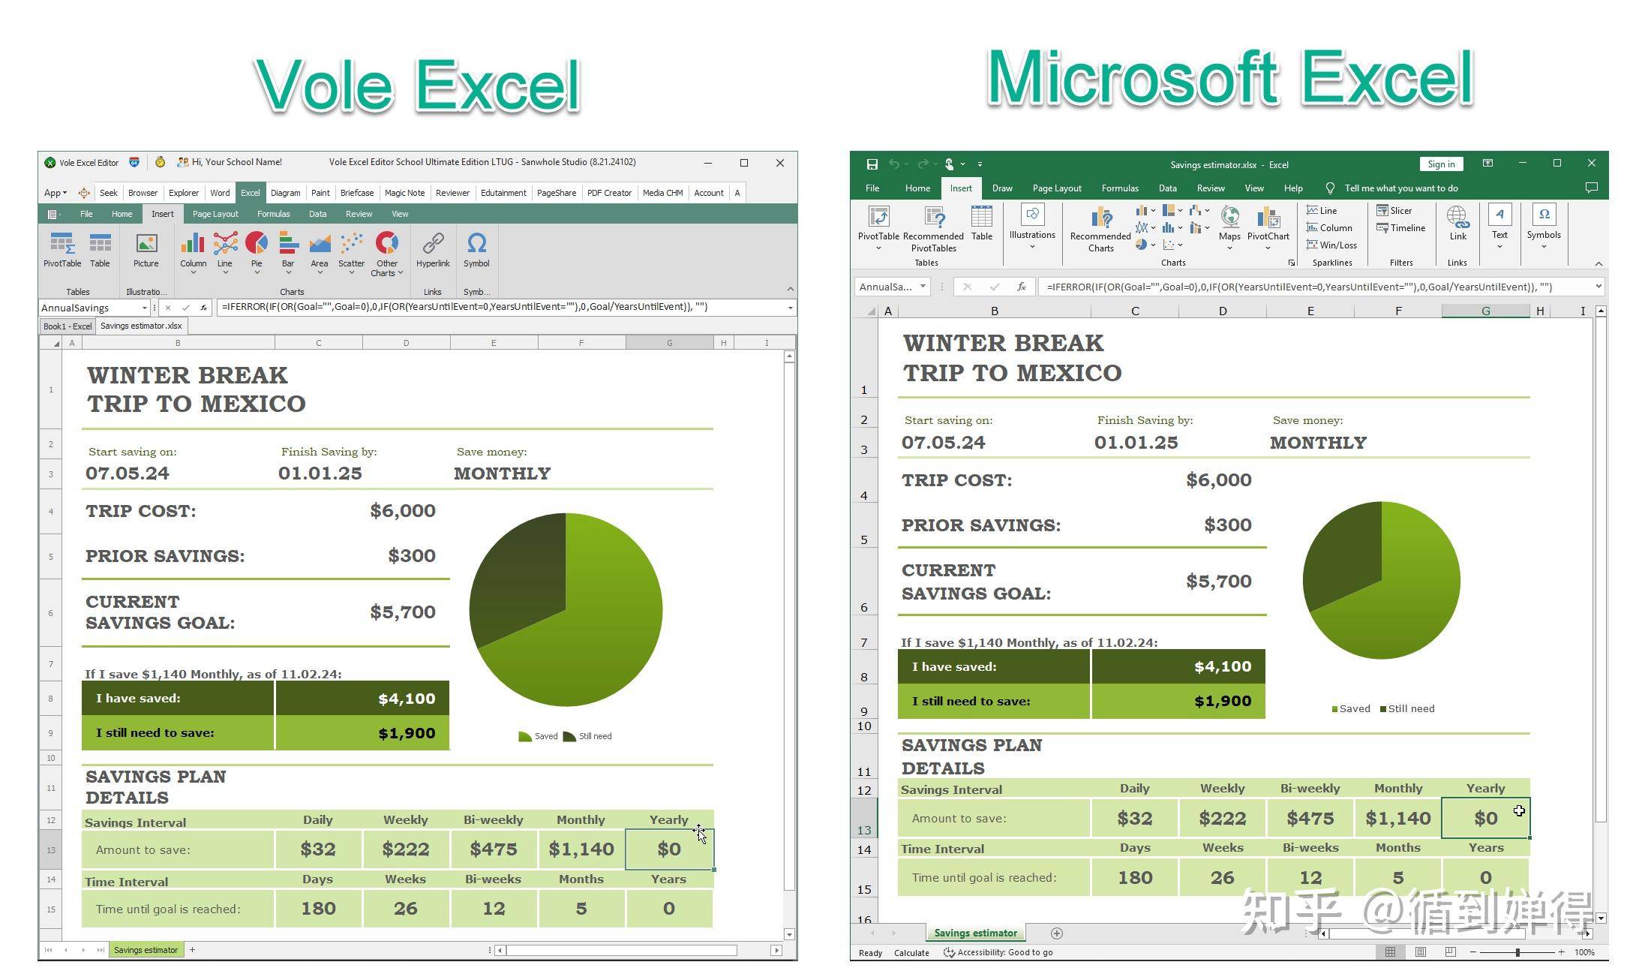Insert a Picture in Vole Excel

(x=146, y=244)
